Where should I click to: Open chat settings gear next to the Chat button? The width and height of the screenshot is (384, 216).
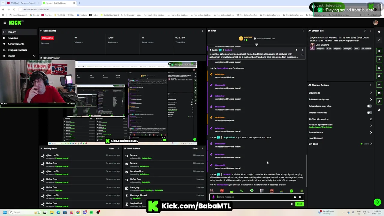coord(292,204)
